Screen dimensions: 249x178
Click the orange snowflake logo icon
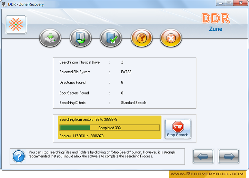pyautogui.click(x=16, y=25)
